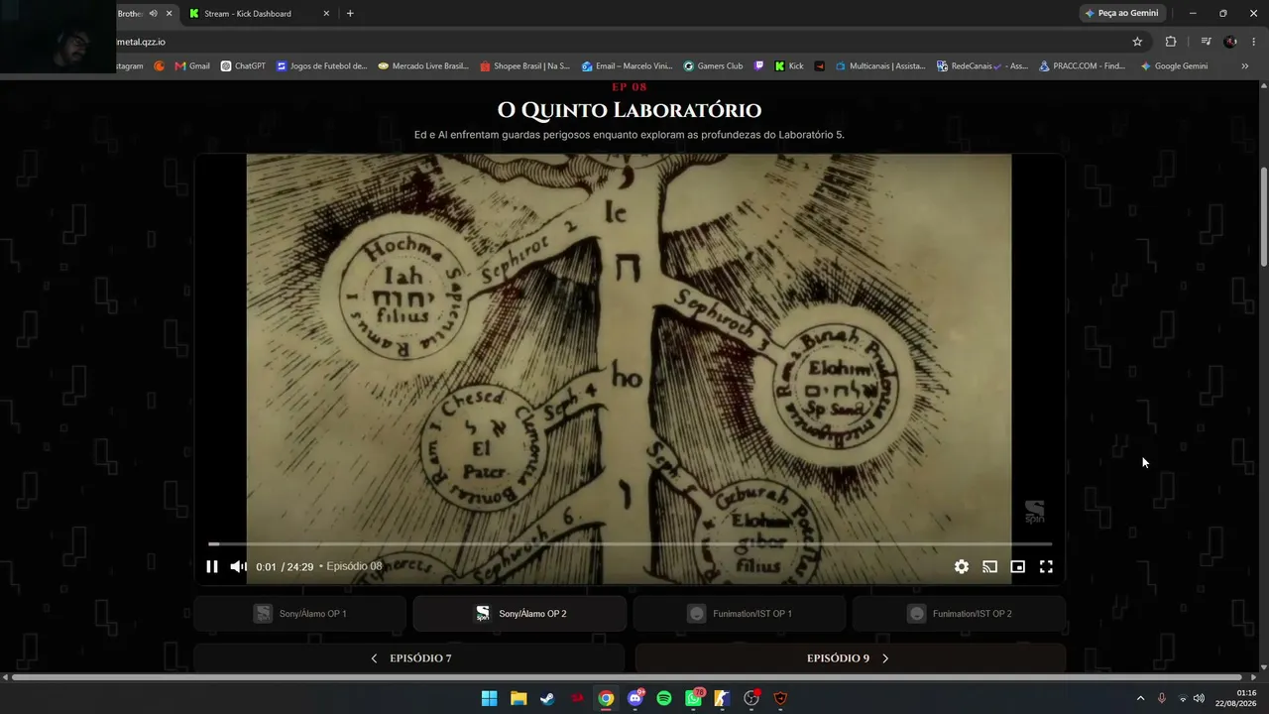Close the audio-playing Brotherhood tab
This screenshot has width=1269, height=714.
click(169, 14)
